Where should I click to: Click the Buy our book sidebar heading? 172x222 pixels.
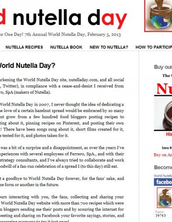[x=163, y=67]
